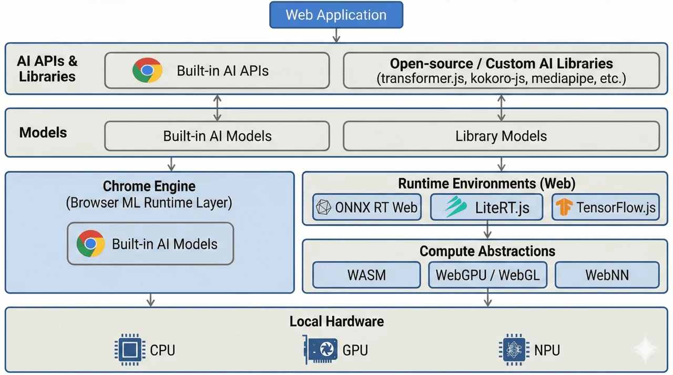The image size is (673, 375).
Task: Click the Built-in AI Models box in Models row
Action: point(217,137)
